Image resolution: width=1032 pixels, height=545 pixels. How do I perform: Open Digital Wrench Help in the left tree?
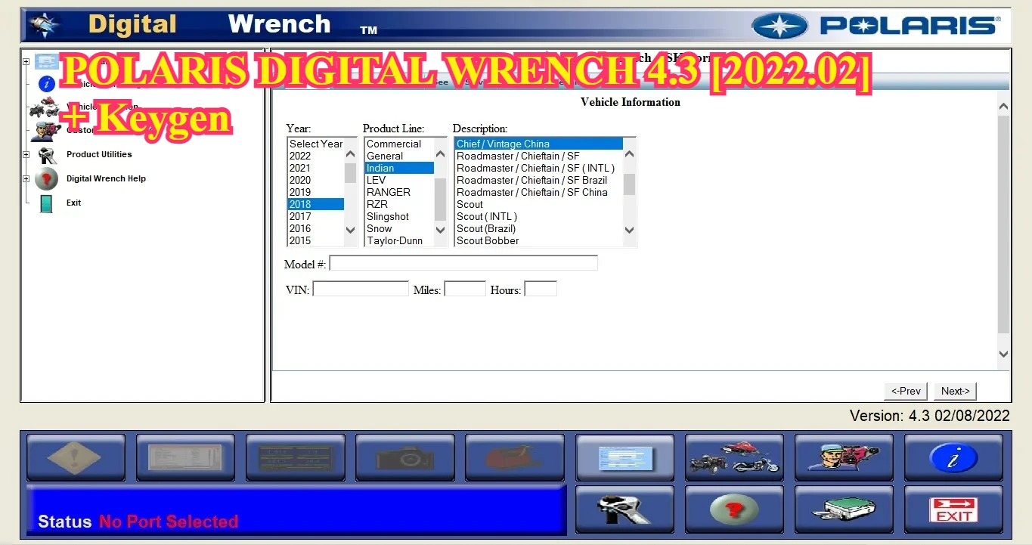(x=106, y=178)
